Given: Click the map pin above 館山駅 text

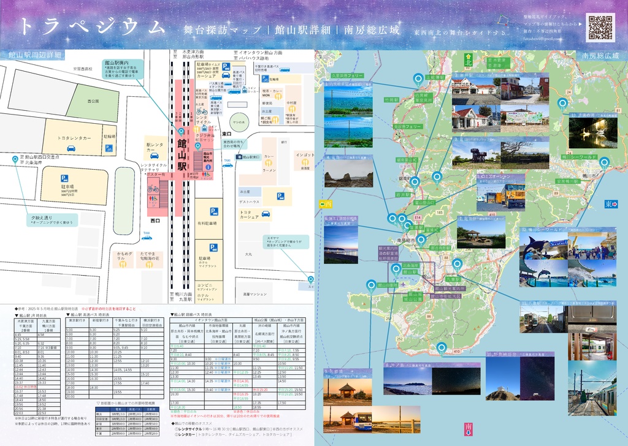Looking at the screenshot, I should [181, 132].
